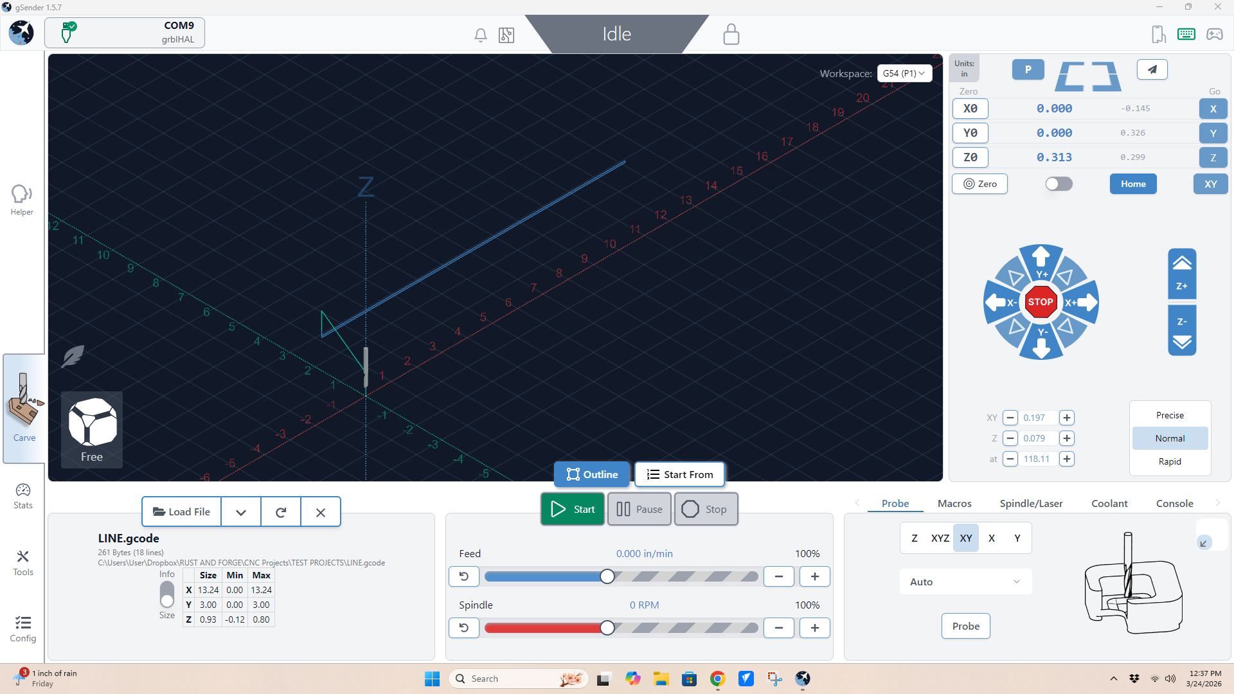Reload the file with the refresh icon
1234x694 pixels.
[281, 512]
